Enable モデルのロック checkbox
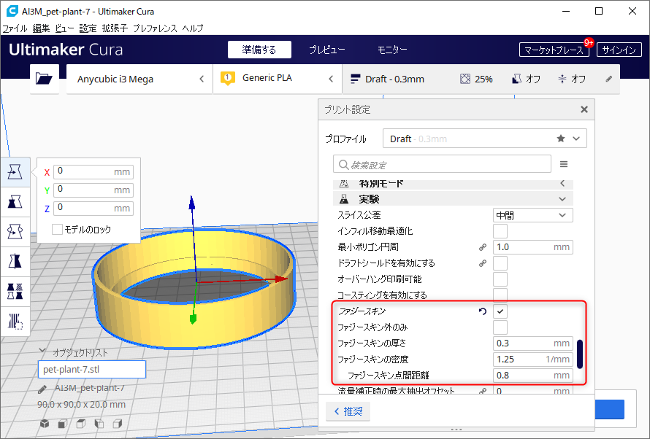Viewport: 650px width, 439px height. 58,229
